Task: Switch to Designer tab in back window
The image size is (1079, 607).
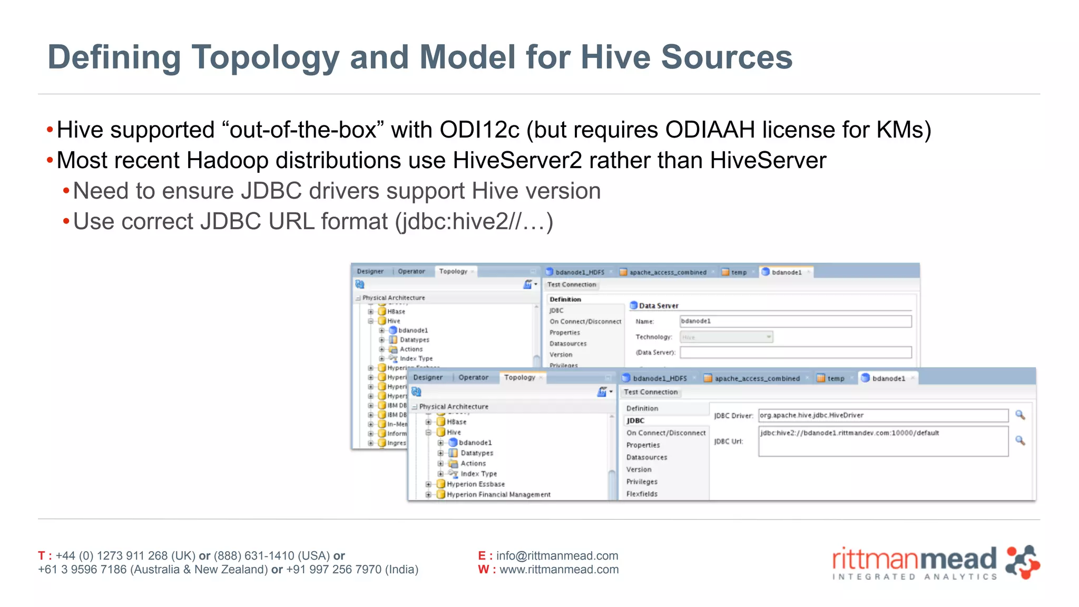Action: click(370, 271)
